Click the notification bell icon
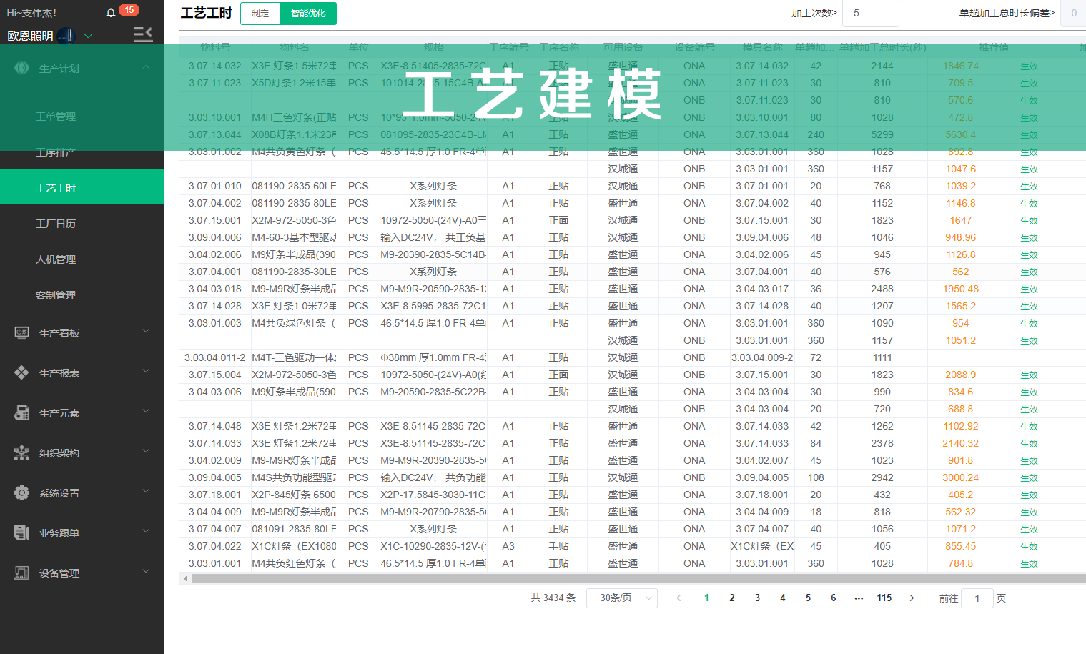Viewport: 1086px width, 654px height. coord(112,11)
